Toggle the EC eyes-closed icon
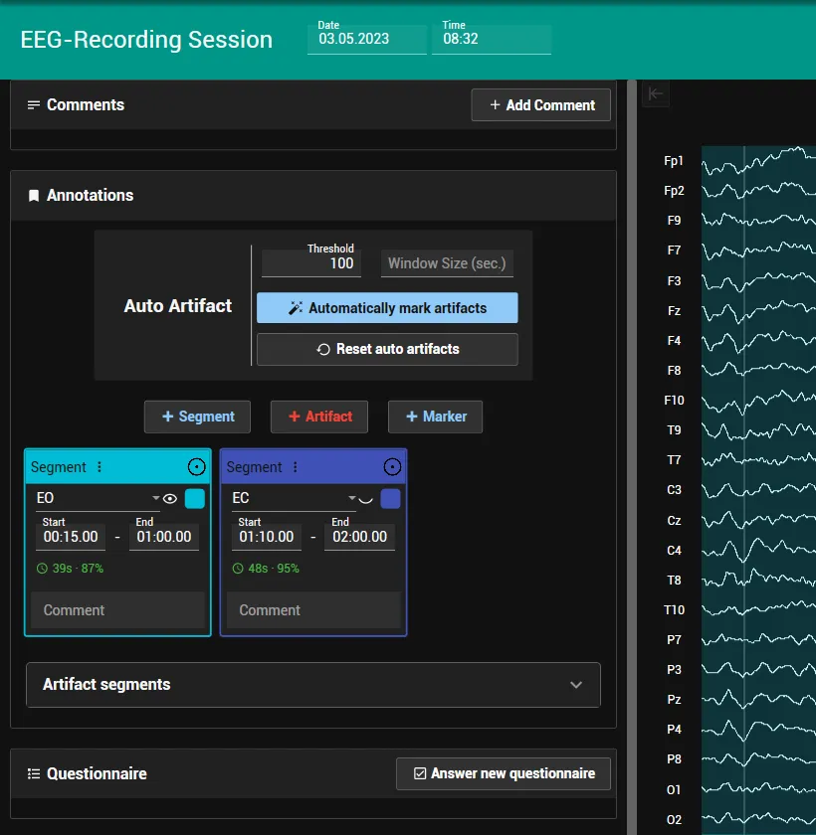816x835 pixels. [365, 499]
